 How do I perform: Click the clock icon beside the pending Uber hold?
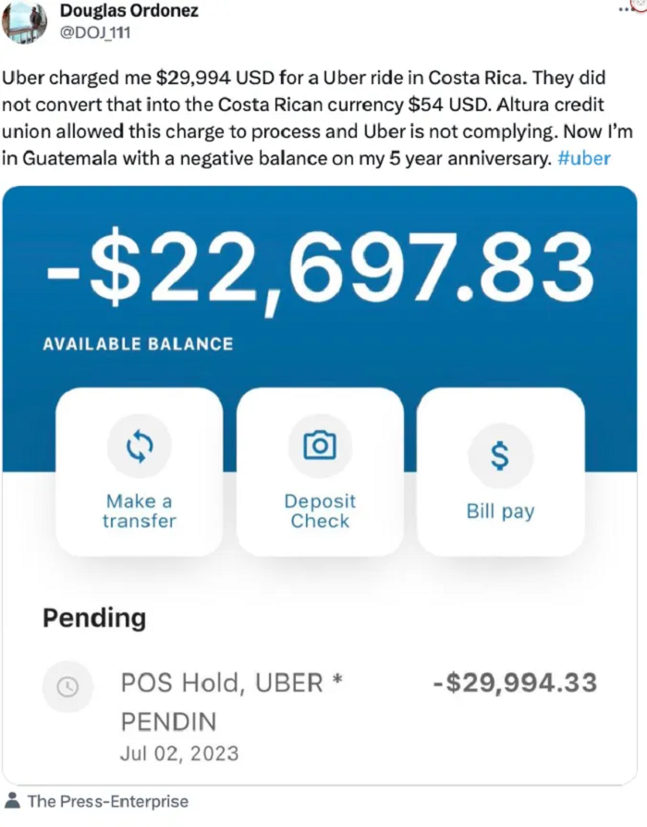coord(67,686)
